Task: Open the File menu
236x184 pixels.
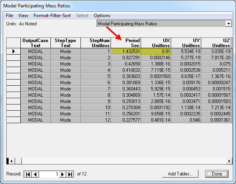Action: (9, 16)
